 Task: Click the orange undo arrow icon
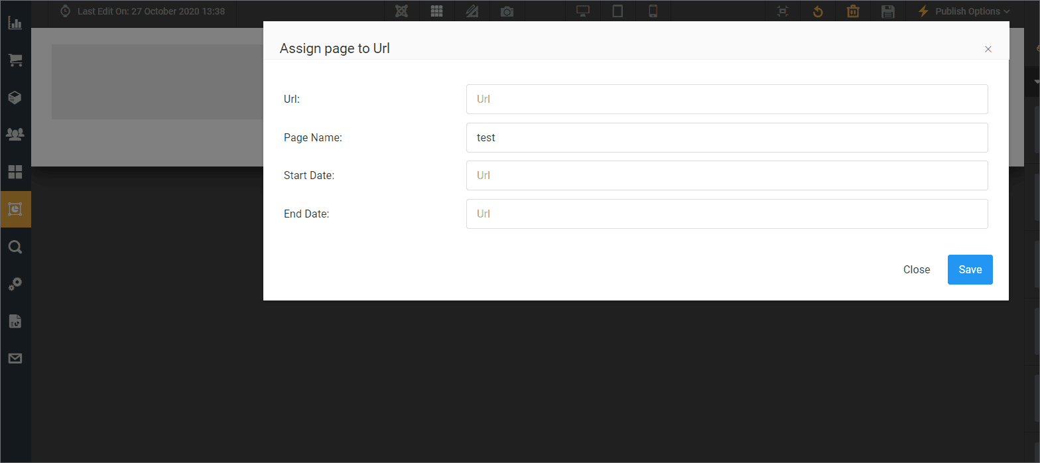point(818,11)
